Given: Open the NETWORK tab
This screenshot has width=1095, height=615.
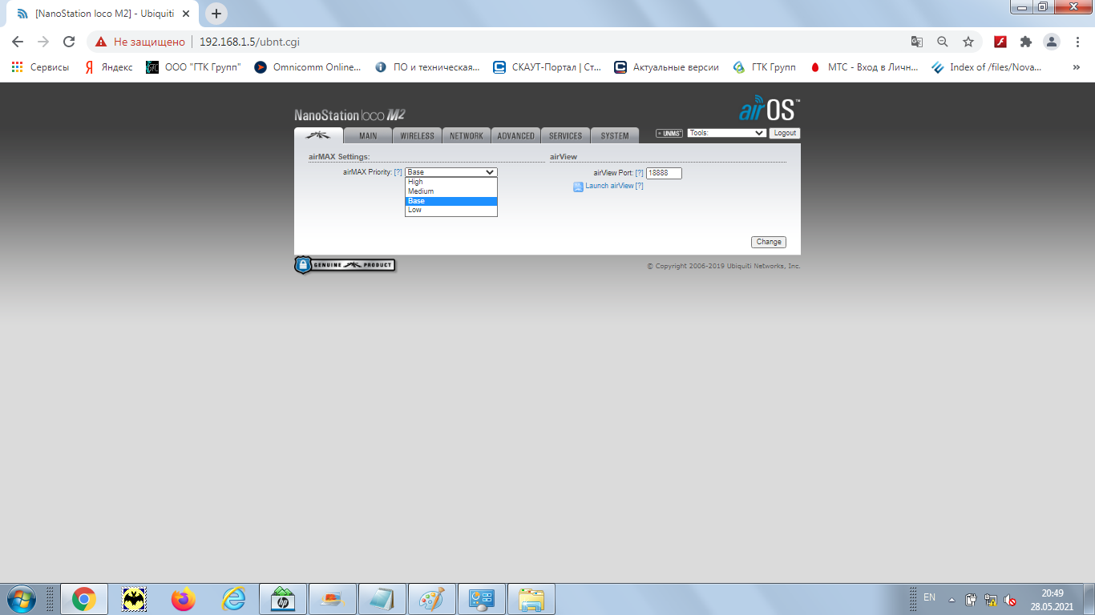Looking at the screenshot, I should pyautogui.click(x=467, y=135).
